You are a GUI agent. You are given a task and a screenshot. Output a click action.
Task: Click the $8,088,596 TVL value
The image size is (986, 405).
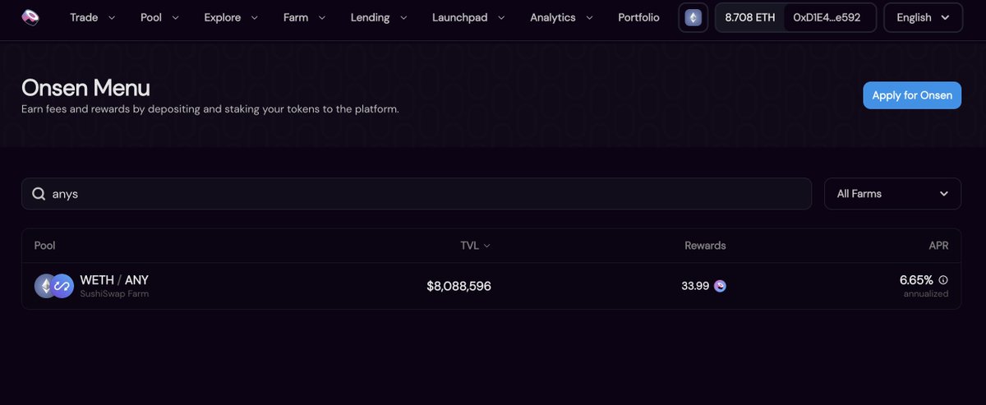[x=458, y=286]
